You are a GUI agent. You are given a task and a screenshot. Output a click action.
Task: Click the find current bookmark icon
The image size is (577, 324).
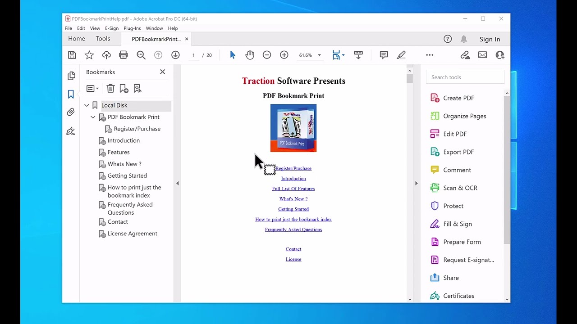point(137,89)
